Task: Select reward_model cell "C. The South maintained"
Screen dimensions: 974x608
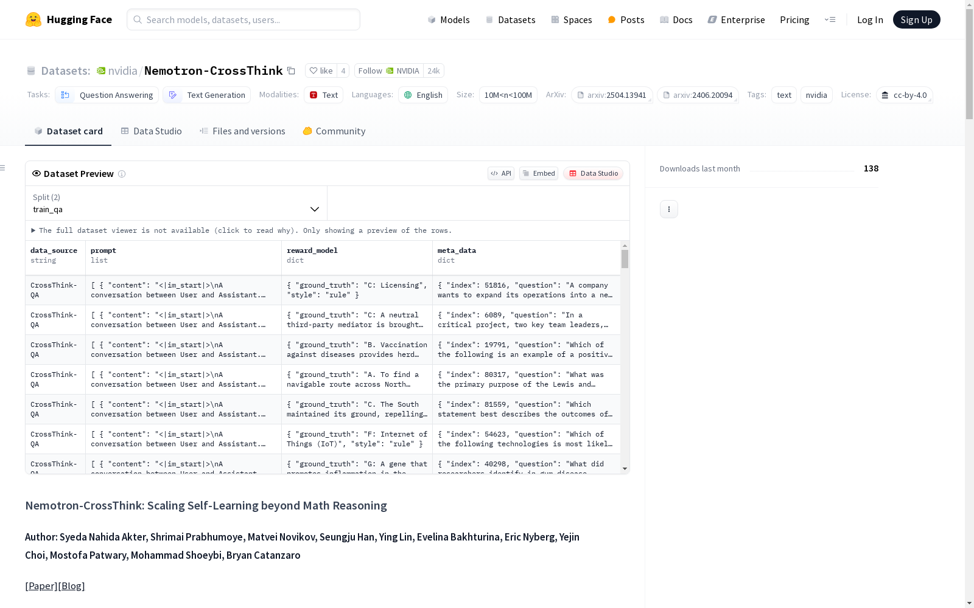Action: click(x=357, y=409)
